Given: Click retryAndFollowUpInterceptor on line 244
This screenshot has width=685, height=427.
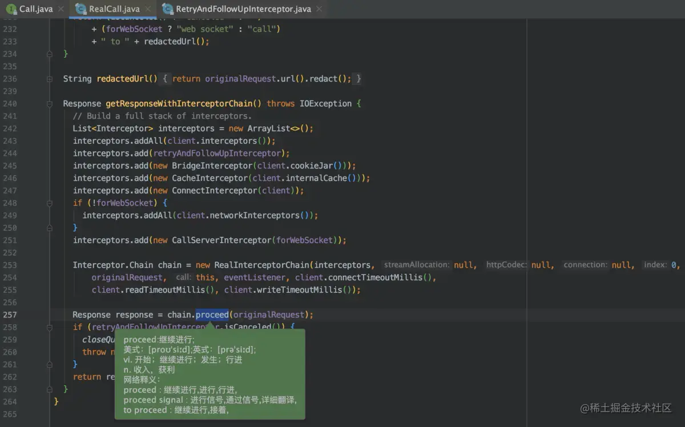Looking at the screenshot, I should click(217, 153).
